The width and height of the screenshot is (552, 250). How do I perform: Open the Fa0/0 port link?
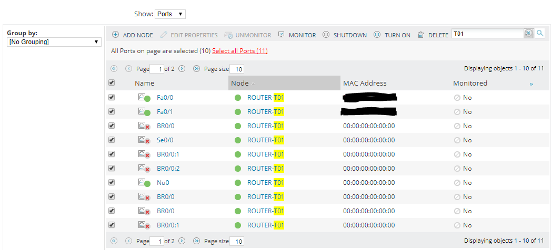click(x=165, y=98)
